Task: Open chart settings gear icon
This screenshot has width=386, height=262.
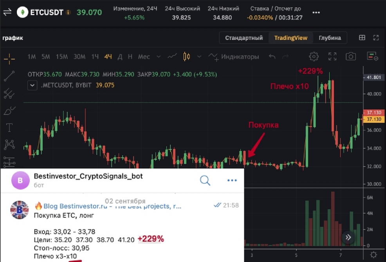Action: (x=314, y=57)
